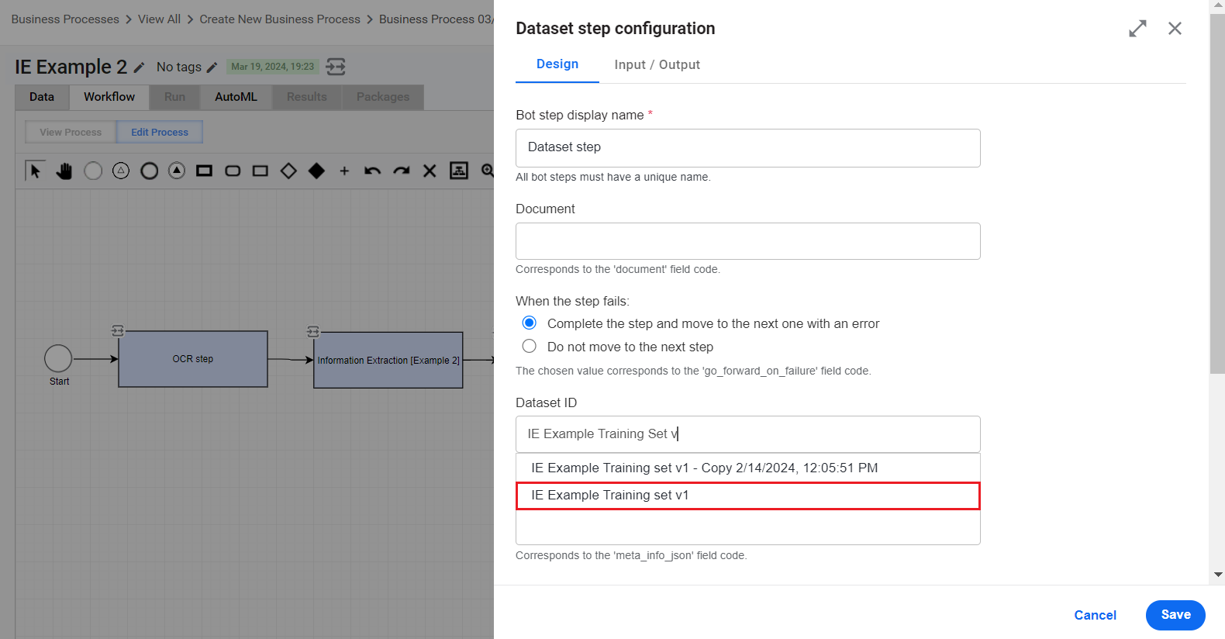This screenshot has width=1225, height=639.
Task: Edit the IE Example 2 name pencil
Action: [139, 67]
